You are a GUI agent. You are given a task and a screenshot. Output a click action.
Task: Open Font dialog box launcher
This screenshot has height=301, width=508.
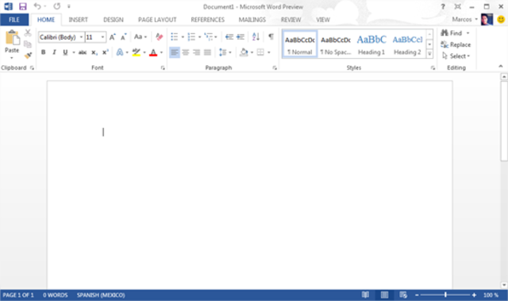[163, 68]
